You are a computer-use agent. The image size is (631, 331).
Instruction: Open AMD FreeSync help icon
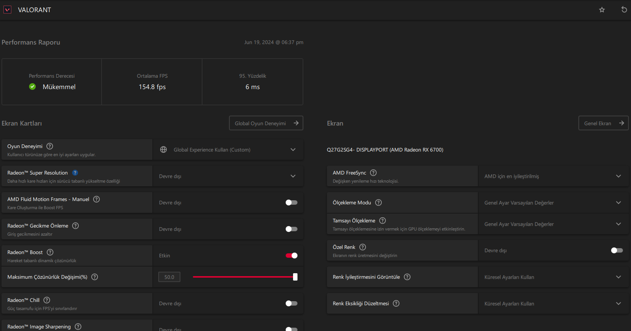tap(373, 173)
